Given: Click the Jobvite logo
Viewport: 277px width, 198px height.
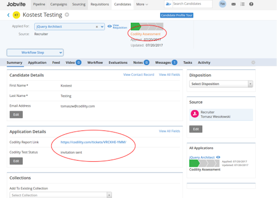Looking at the screenshot, I should click(x=16, y=4).
